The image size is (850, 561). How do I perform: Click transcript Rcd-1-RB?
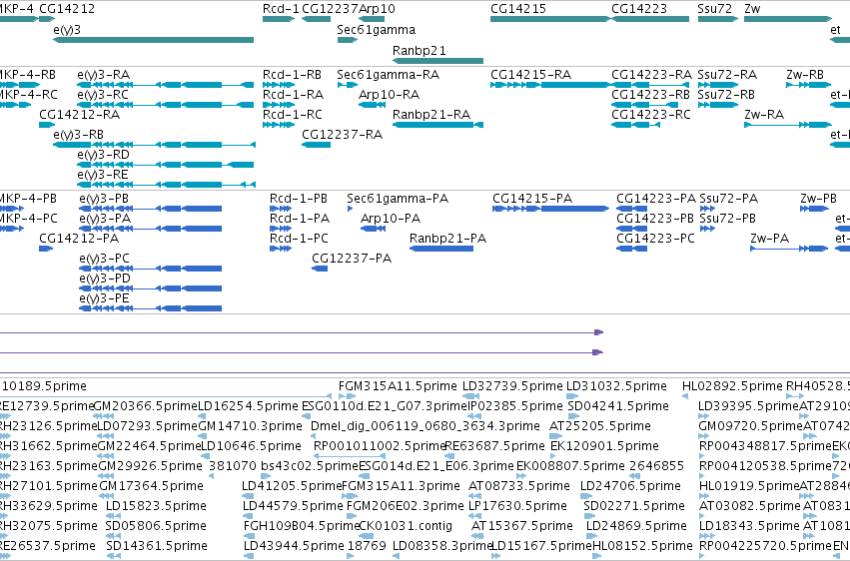279,85
